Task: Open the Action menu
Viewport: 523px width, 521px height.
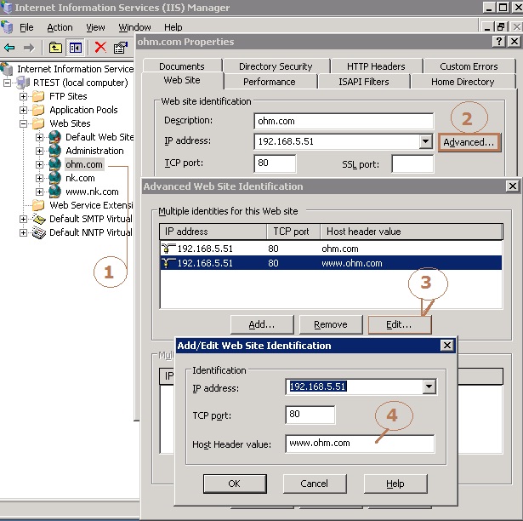Action: point(60,27)
